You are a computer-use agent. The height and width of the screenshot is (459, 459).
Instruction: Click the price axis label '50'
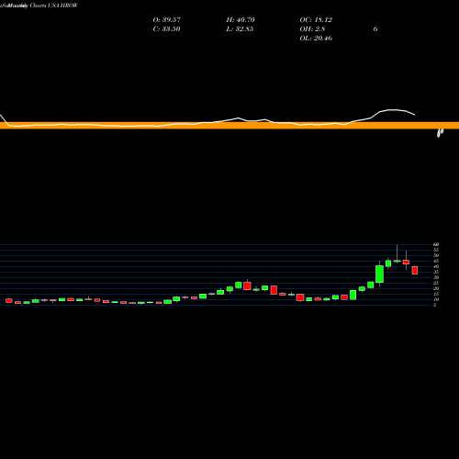pyautogui.click(x=436, y=255)
